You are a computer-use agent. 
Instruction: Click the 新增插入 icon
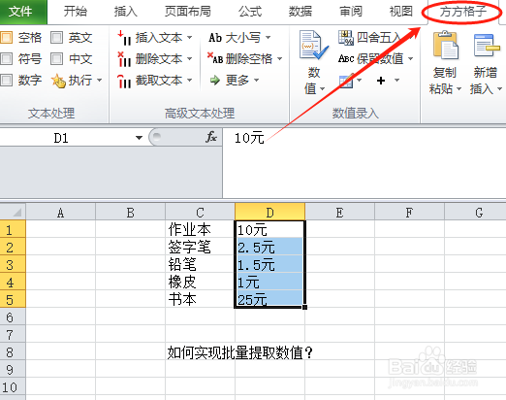click(x=487, y=46)
